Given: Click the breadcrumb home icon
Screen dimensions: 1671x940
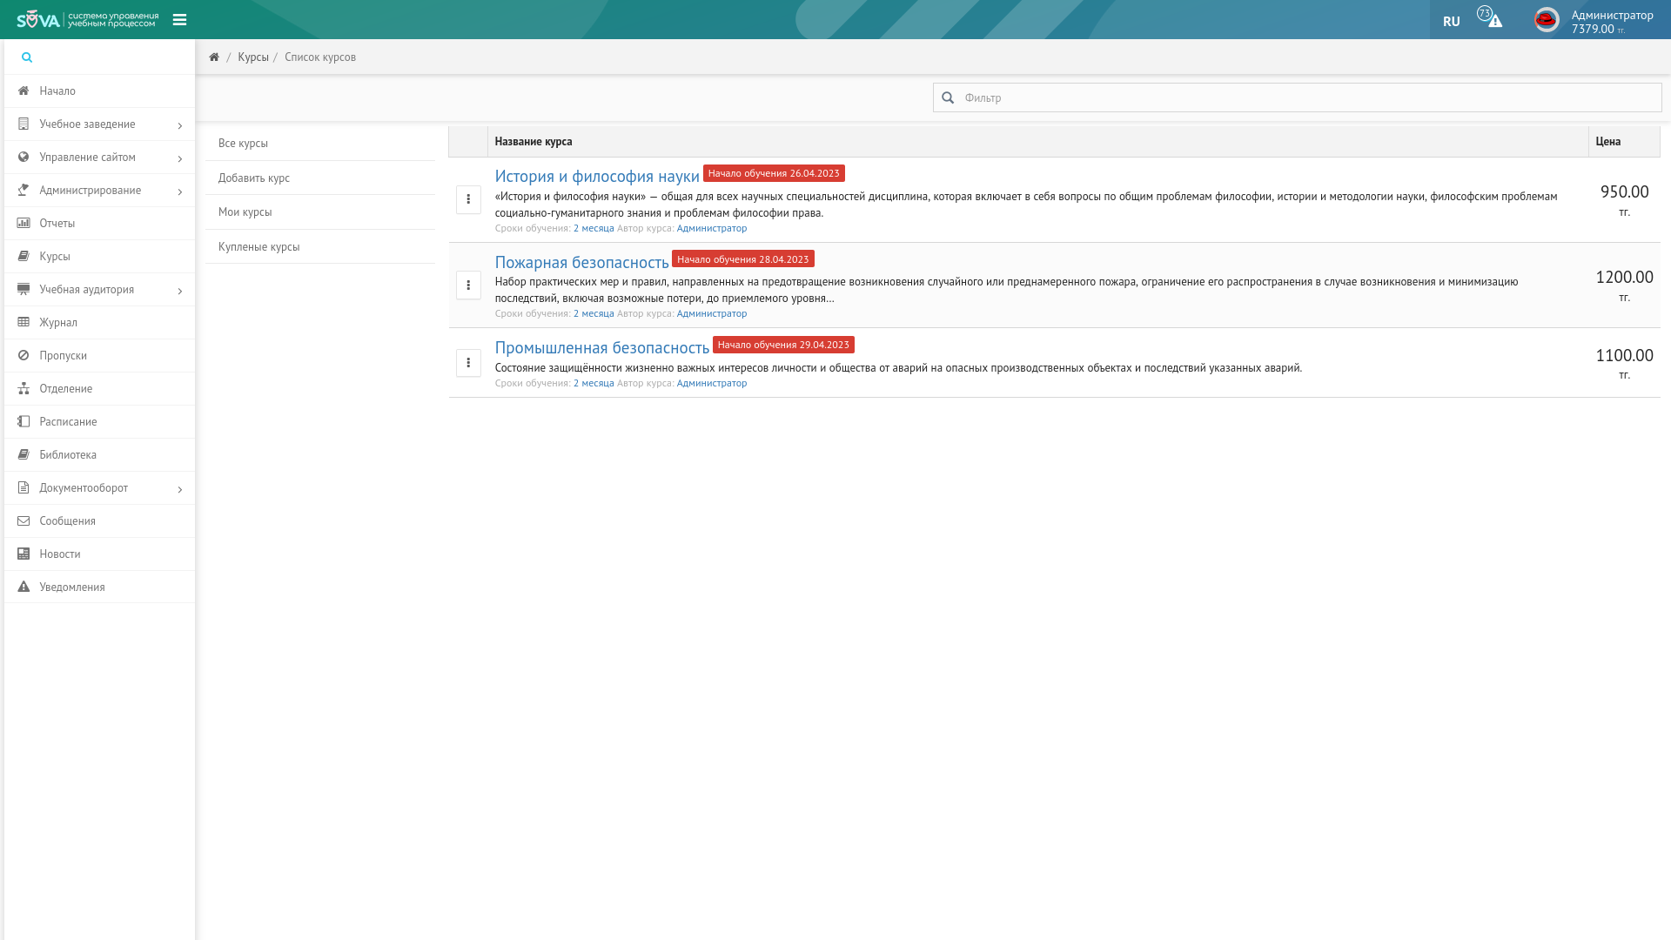Looking at the screenshot, I should pos(214,57).
